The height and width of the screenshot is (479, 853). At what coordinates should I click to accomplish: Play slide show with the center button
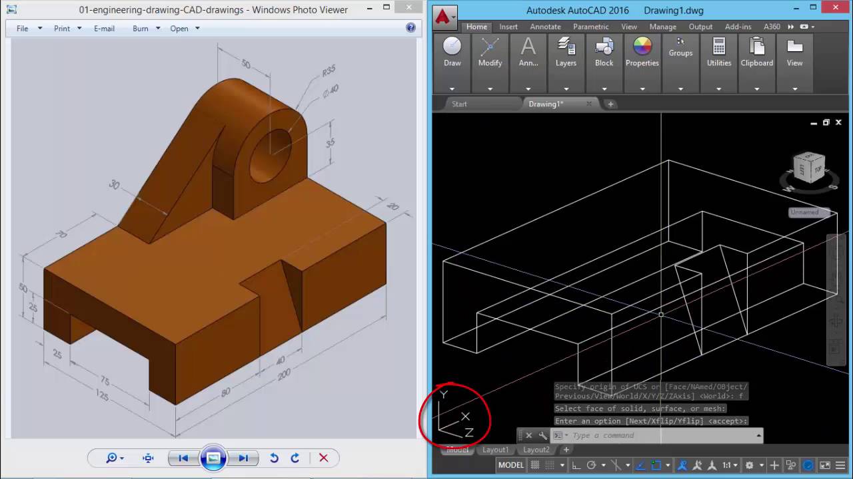(213, 458)
